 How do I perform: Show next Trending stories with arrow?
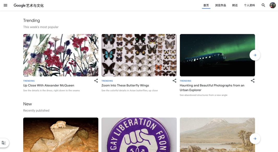[x=255, y=55]
